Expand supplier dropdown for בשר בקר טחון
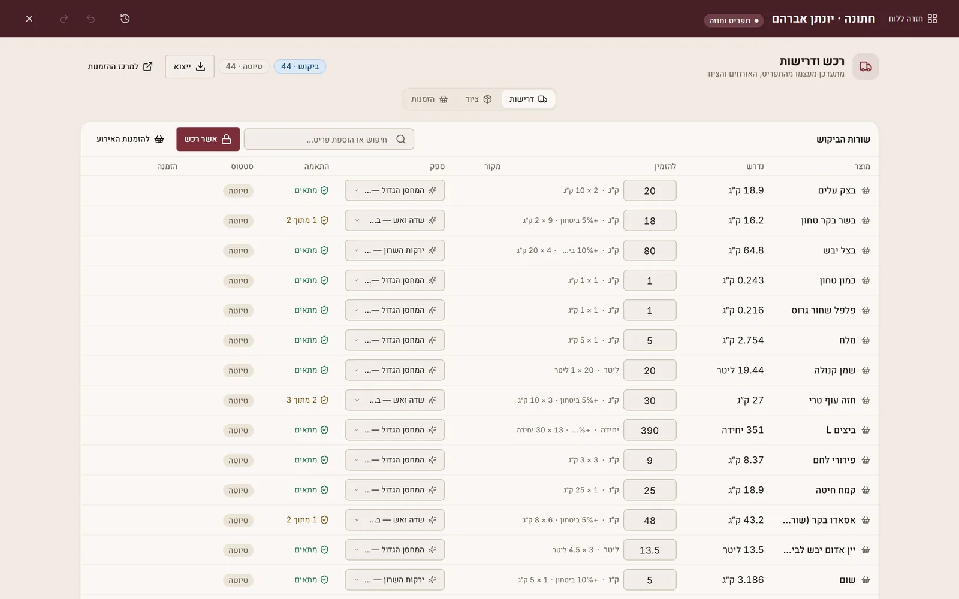The width and height of the screenshot is (959, 599). (x=394, y=220)
